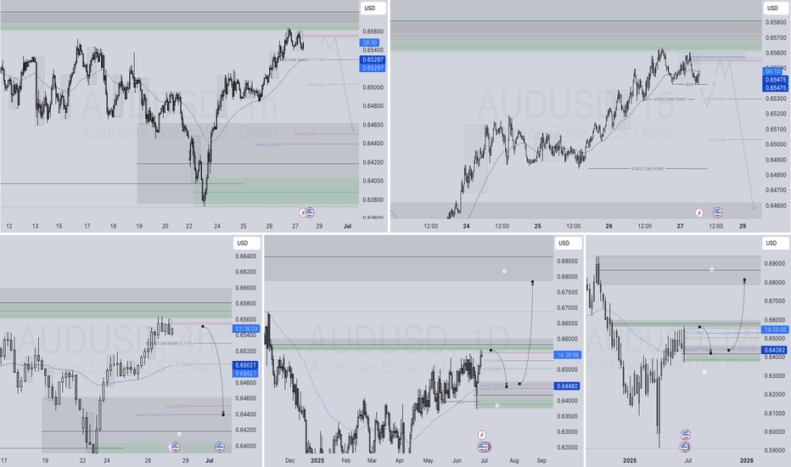Click the 0.64480 price label on 1D chart
This screenshot has height=467, width=791.
point(567,386)
